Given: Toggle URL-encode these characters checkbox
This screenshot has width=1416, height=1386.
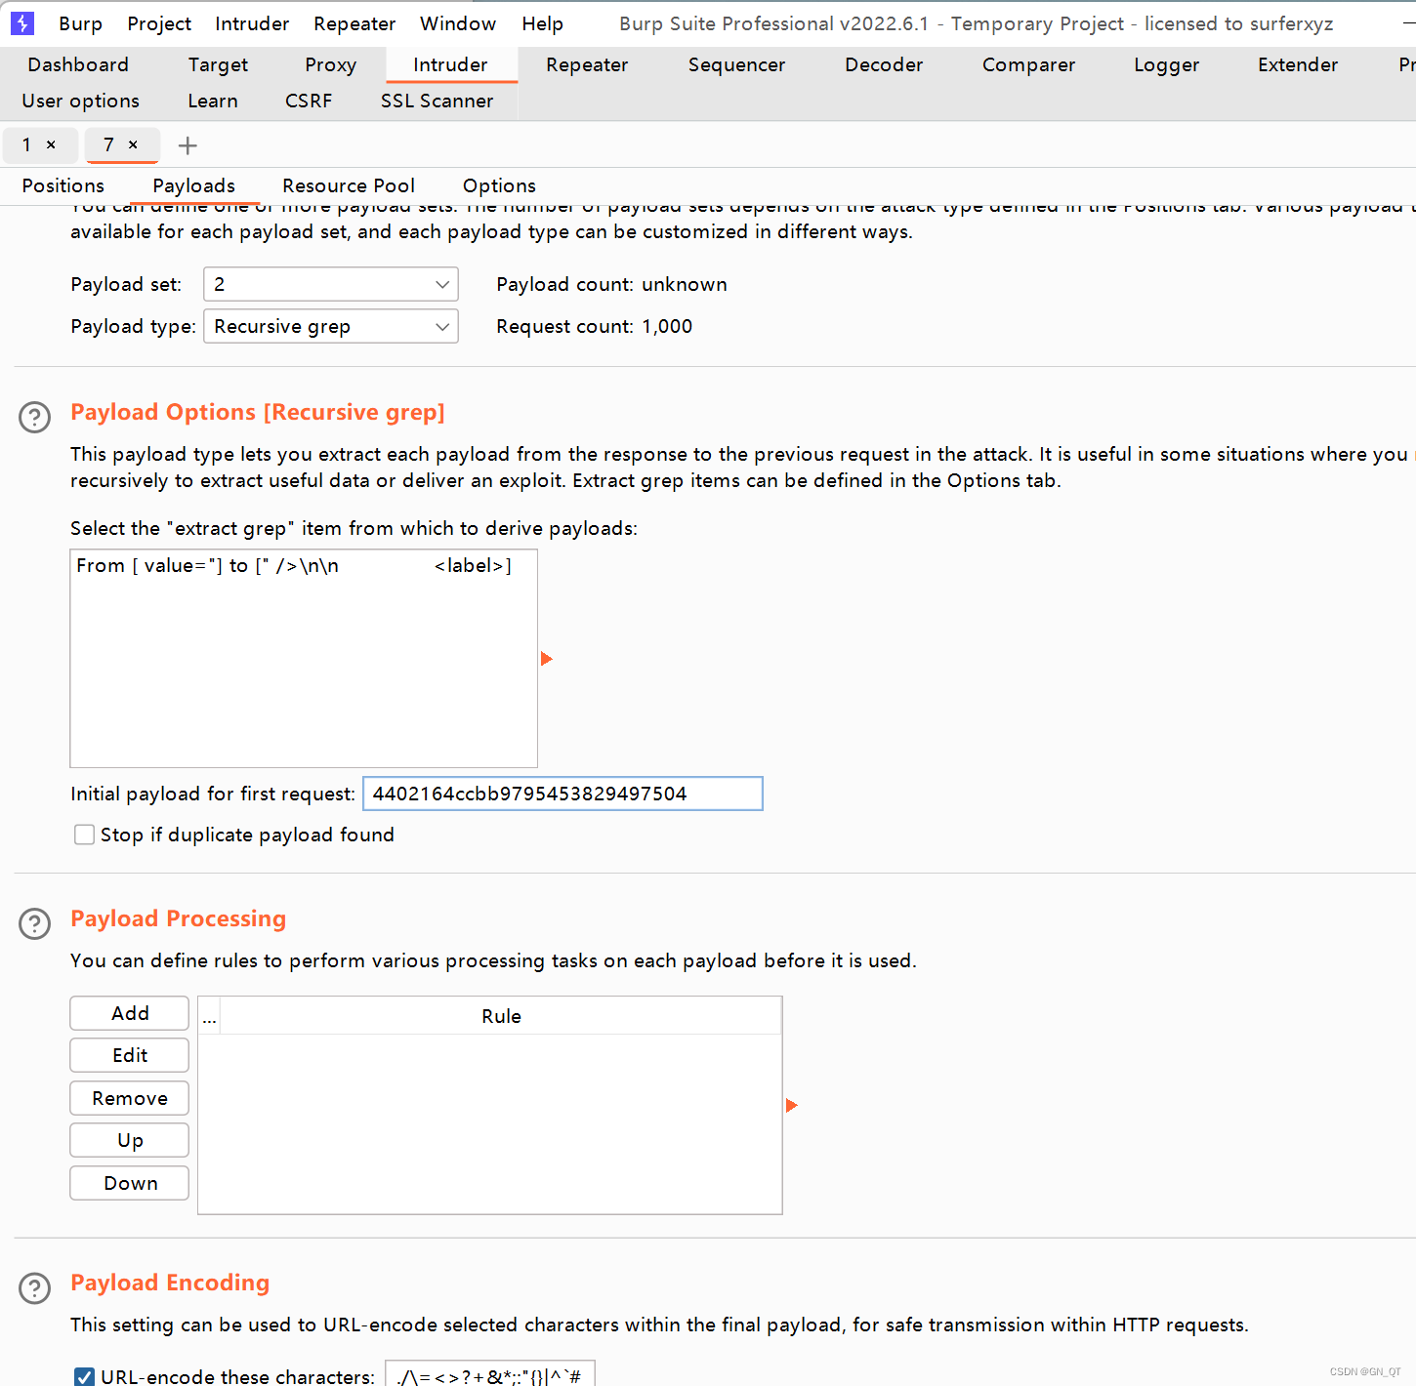Looking at the screenshot, I should pyautogui.click(x=85, y=1376).
